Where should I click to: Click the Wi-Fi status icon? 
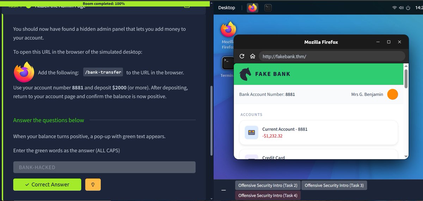[394, 8]
